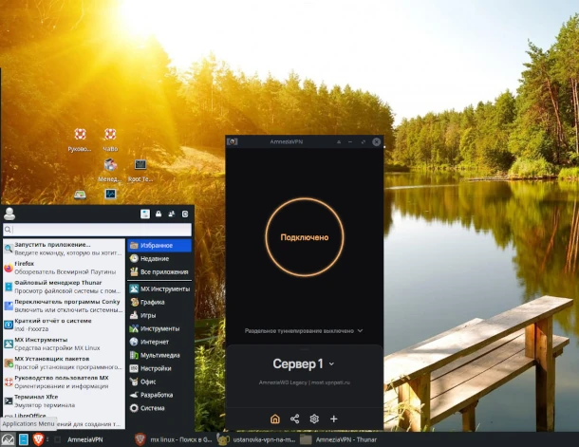This screenshot has width=579, height=447.
Task: Launch "Запустить приложение..." entry
Action: pos(64,249)
